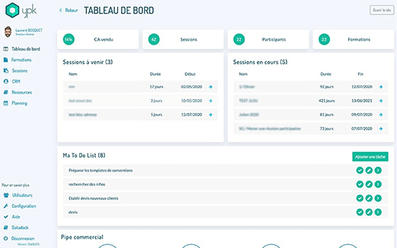This screenshot has height=248, width=397.
Task: Click the 02/05/2020 start date
Action: (192, 87)
